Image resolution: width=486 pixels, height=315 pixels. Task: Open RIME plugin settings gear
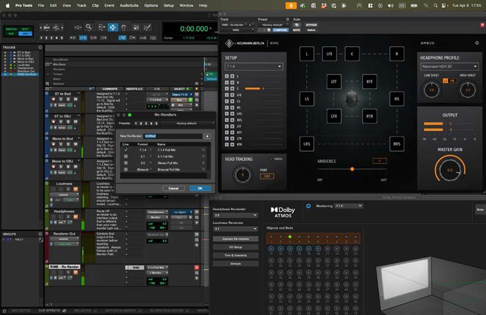coord(477,43)
